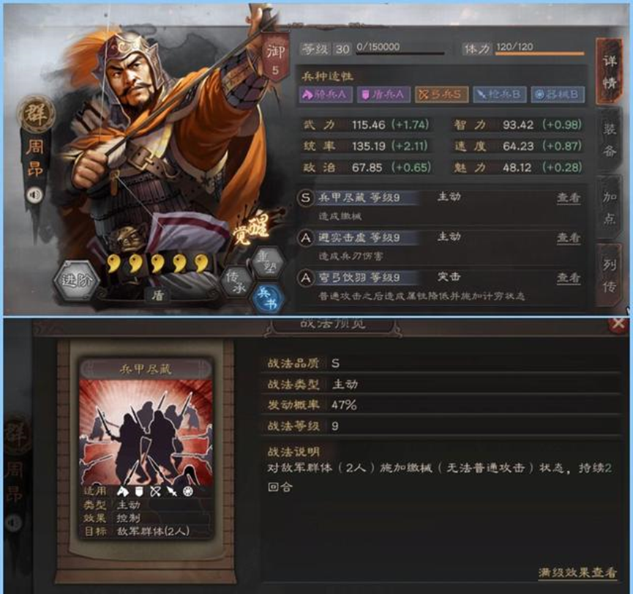
Task: Click the 进阶 hexagon button
Action: [x=76, y=280]
